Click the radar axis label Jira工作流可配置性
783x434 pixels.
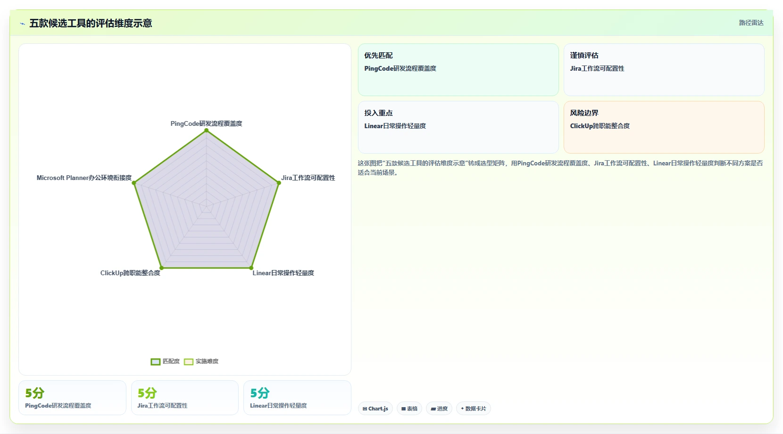pos(308,178)
